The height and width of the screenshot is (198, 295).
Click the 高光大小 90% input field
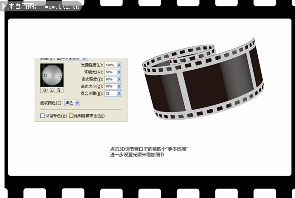(x=110, y=86)
